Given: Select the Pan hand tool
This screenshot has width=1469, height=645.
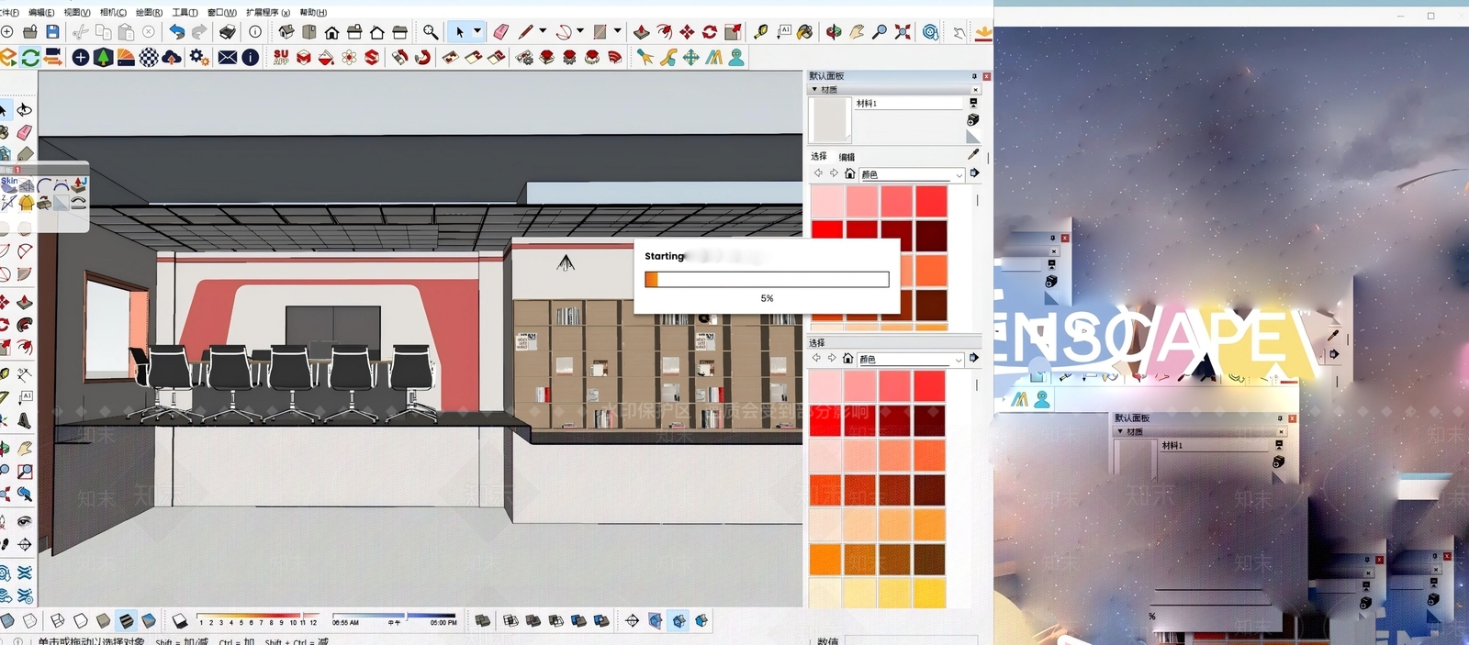Looking at the screenshot, I should point(857,32).
